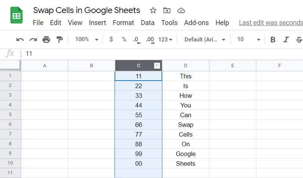The height and width of the screenshot is (178, 303).
Task: Click the Print icon
Action: click(46, 40)
